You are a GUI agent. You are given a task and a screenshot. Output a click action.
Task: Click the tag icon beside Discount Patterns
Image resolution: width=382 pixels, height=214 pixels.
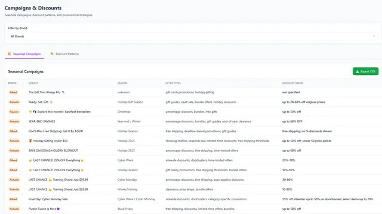[x=52, y=54]
